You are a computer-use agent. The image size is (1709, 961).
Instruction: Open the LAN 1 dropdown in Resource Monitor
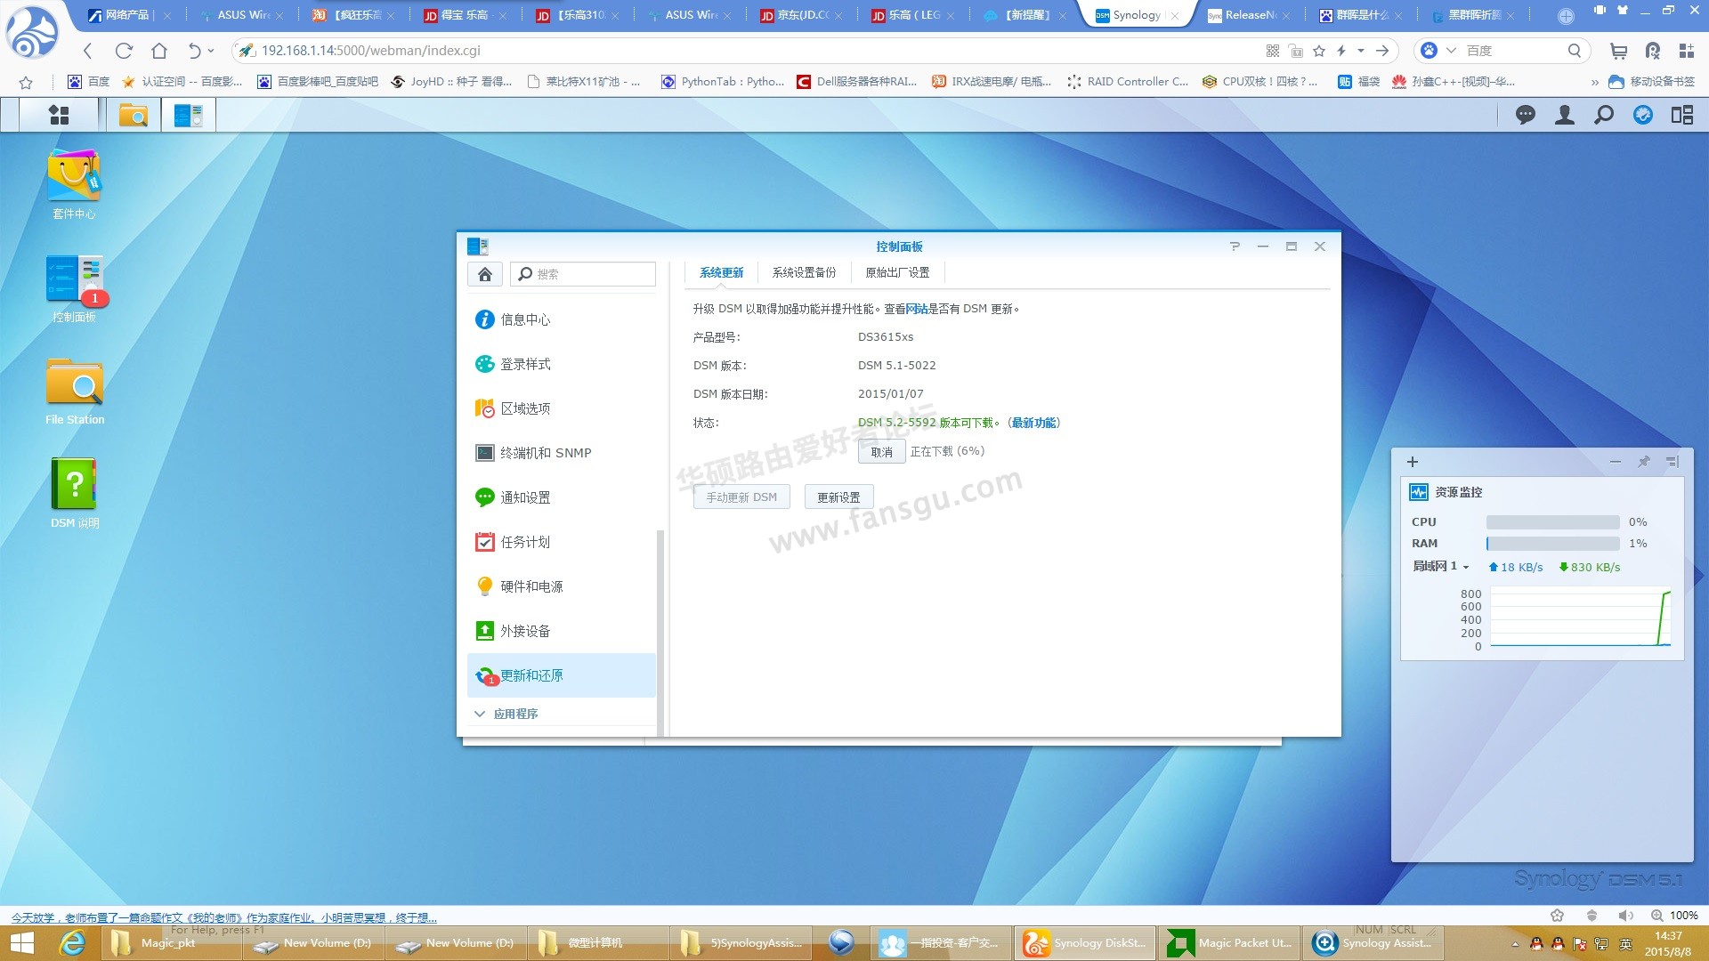[x=1440, y=567]
